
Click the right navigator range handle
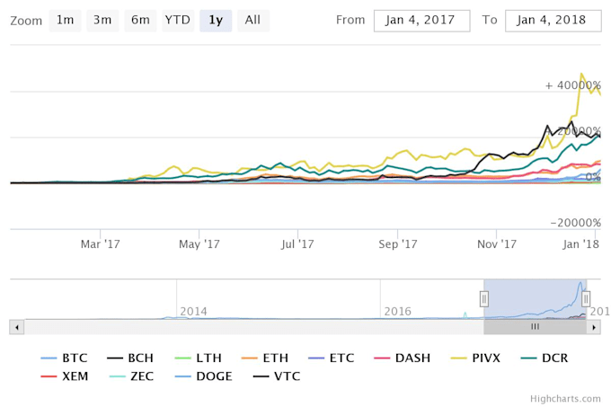[x=586, y=298]
